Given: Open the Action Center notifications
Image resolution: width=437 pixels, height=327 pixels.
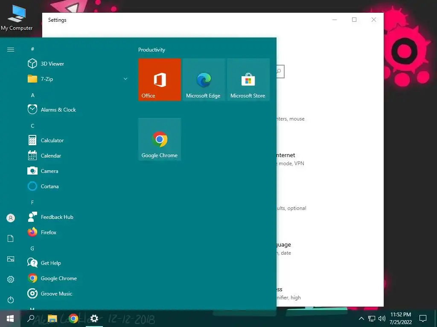Looking at the screenshot, I should click(x=423, y=318).
